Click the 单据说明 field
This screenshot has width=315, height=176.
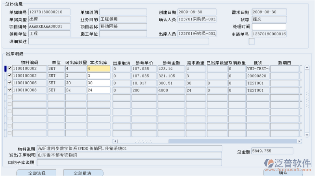coord(123,12)
